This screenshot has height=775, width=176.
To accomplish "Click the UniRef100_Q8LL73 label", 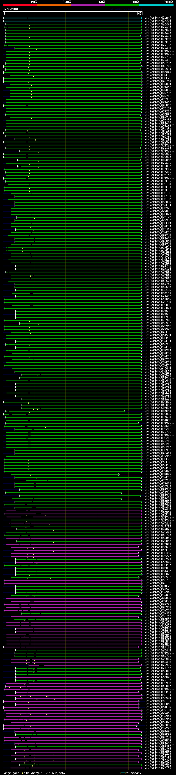I will click(158, 393).
